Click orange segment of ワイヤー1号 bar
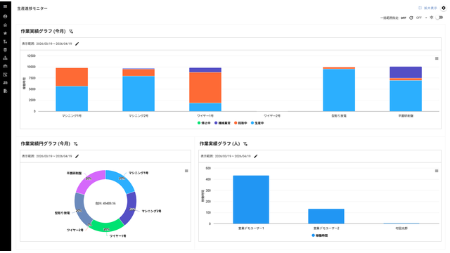 tap(205, 87)
